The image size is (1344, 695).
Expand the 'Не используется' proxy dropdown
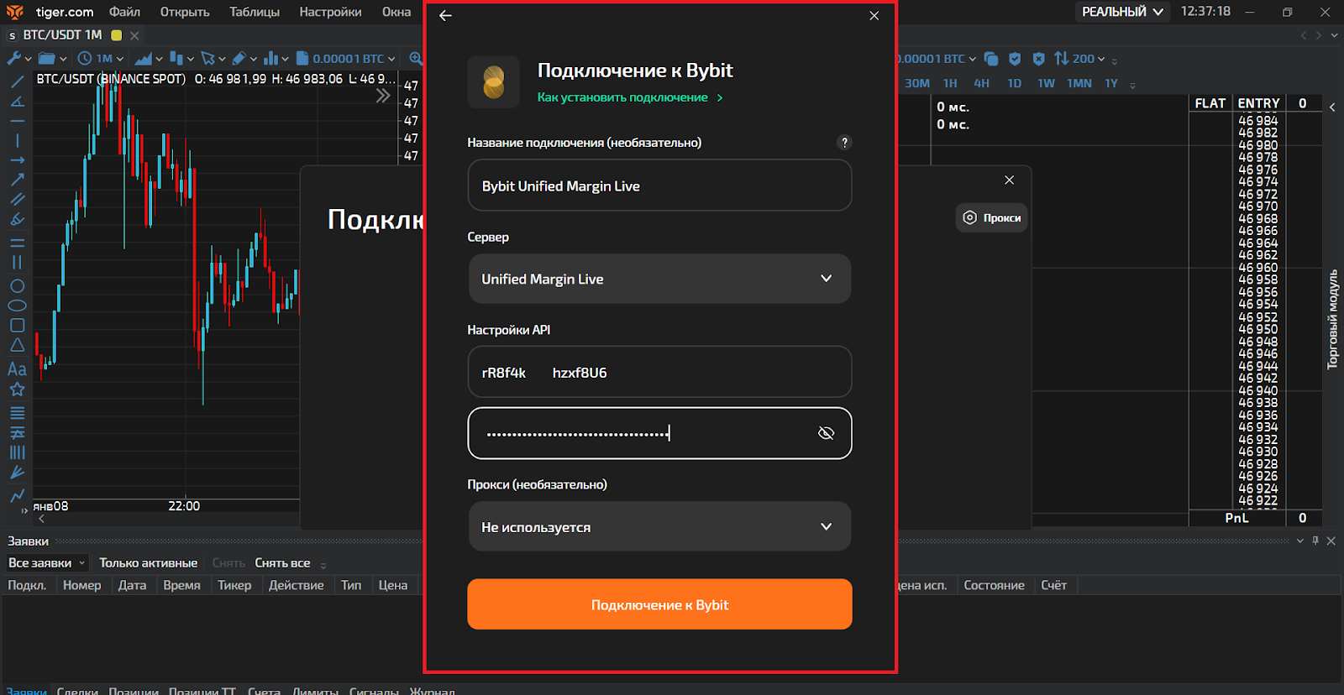(x=659, y=527)
